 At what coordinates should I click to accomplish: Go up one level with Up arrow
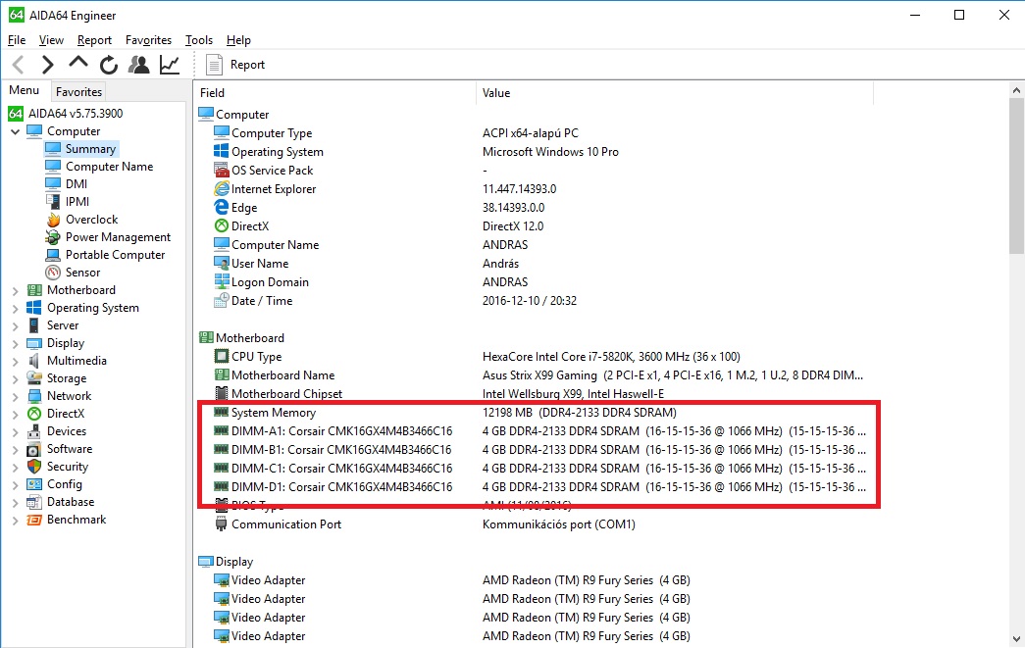pyautogui.click(x=78, y=64)
